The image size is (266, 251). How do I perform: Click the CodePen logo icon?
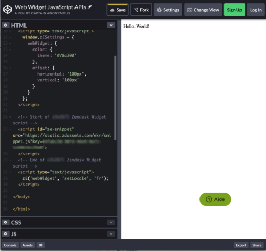[7, 10]
